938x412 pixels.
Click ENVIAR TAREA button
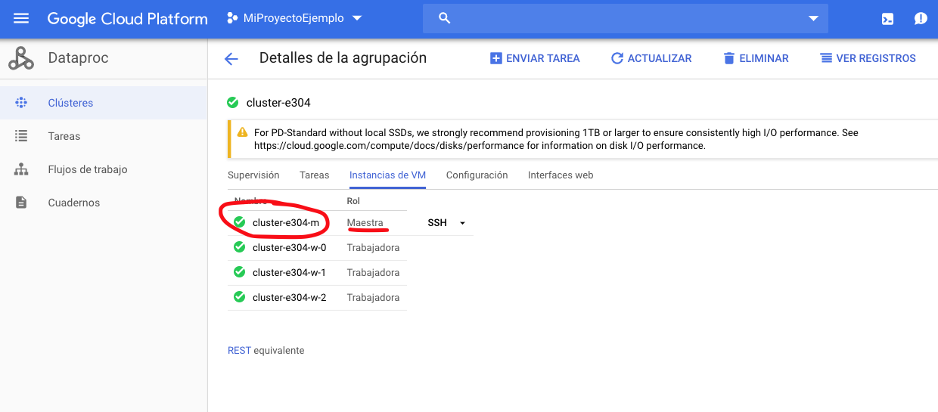pyautogui.click(x=535, y=58)
